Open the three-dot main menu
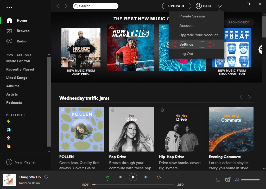266x189 pixels. (x=9, y=7)
